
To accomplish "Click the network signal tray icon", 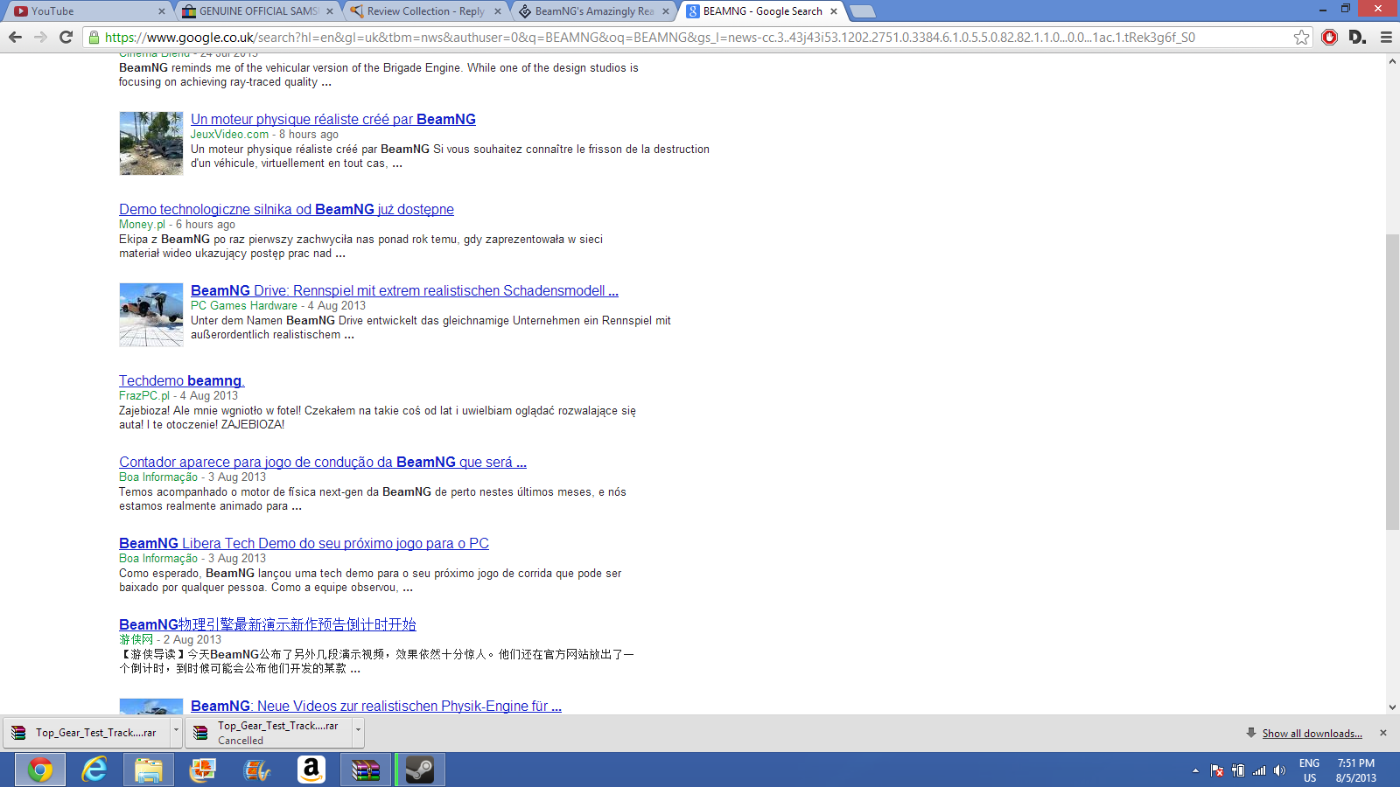I will tap(1259, 770).
